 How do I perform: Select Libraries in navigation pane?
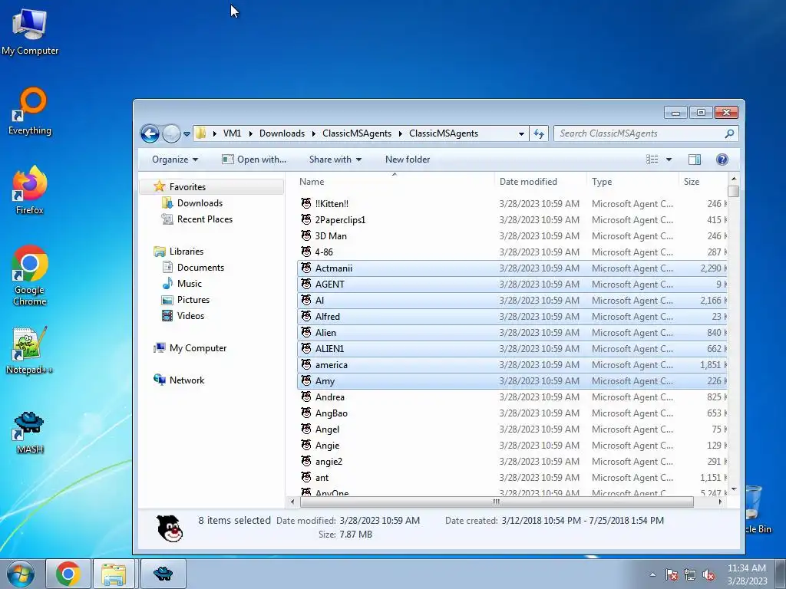coord(186,252)
